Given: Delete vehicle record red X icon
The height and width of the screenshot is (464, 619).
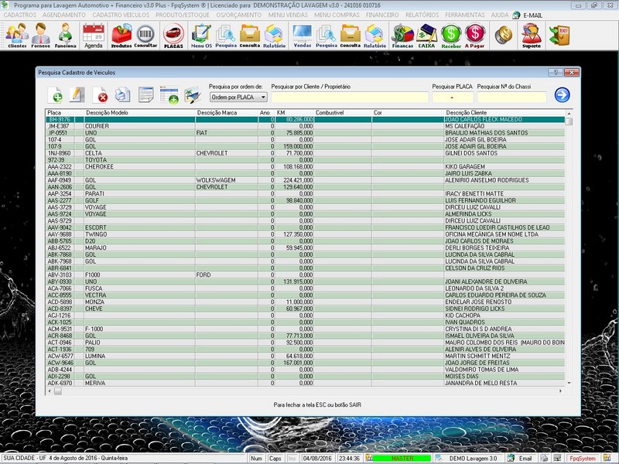Looking at the screenshot, I should 101,95.
